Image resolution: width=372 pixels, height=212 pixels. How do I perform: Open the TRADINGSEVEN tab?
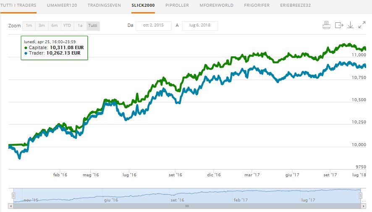pos(104,5)
